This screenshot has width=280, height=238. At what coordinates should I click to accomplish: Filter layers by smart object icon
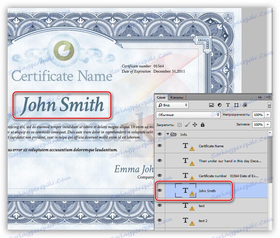coord(245,105)
